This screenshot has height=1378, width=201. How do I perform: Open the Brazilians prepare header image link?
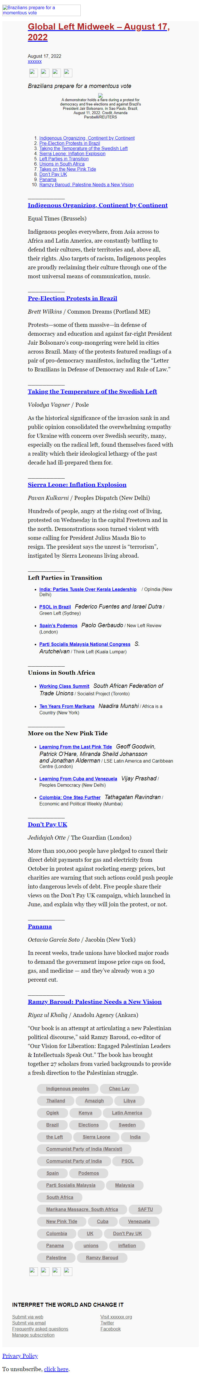(x=41, y=10)
